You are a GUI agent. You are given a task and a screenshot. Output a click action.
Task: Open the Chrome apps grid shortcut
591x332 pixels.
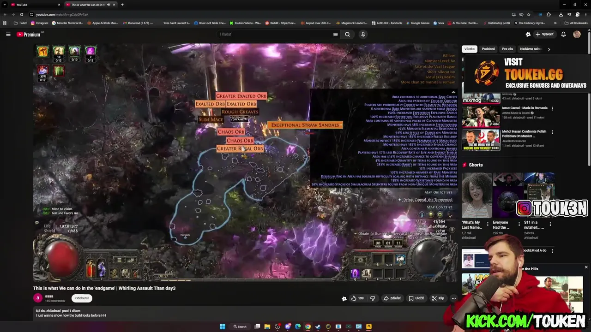(5, 23)
